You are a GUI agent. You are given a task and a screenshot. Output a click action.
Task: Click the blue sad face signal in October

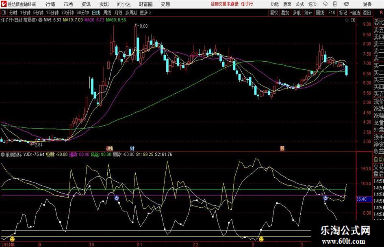click(117, 198)
